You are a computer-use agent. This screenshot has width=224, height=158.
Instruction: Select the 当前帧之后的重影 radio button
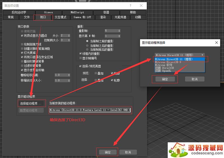87,45
